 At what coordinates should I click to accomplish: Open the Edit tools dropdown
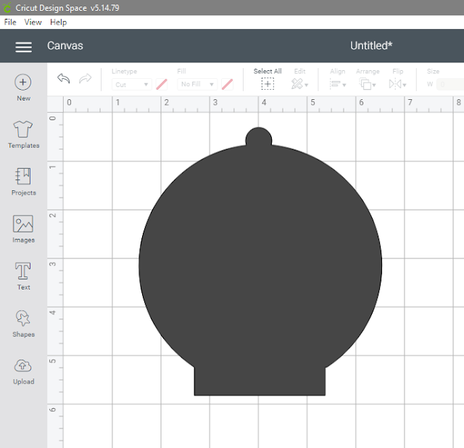(x=299, y=84)
